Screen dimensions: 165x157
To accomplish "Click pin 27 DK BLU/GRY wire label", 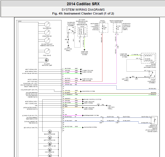I will (69, 120).
